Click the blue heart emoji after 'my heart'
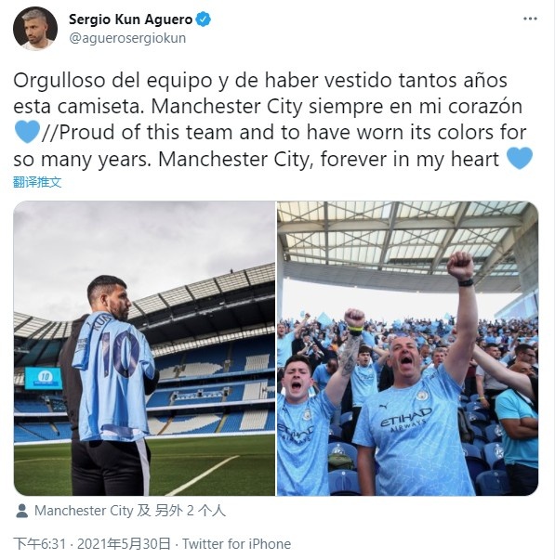 point(520,158)
